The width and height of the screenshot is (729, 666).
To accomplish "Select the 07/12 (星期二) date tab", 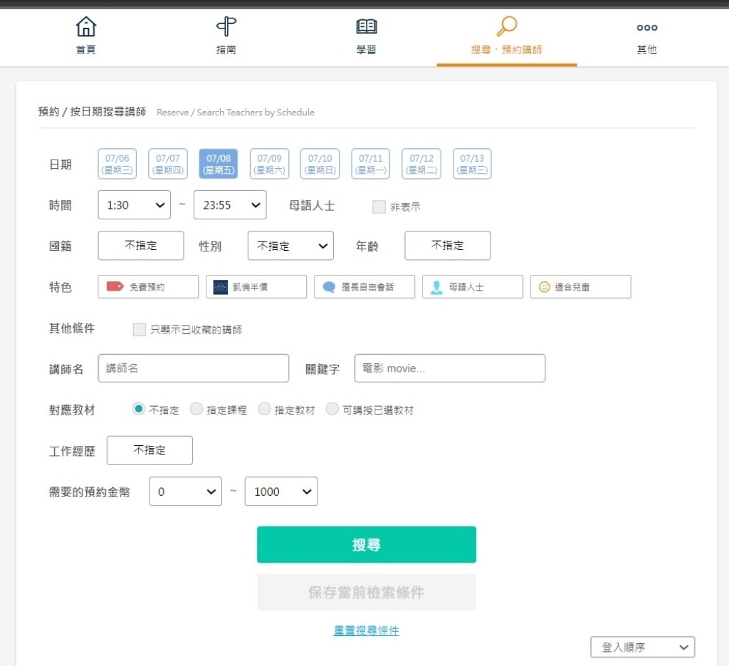I will (421, 164).
